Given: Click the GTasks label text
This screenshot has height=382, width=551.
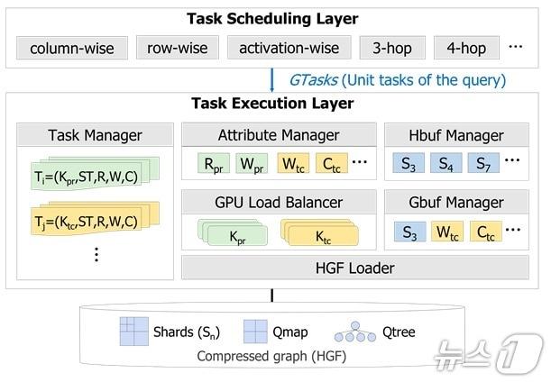Looking at the screenshot, I should point(314,80).
